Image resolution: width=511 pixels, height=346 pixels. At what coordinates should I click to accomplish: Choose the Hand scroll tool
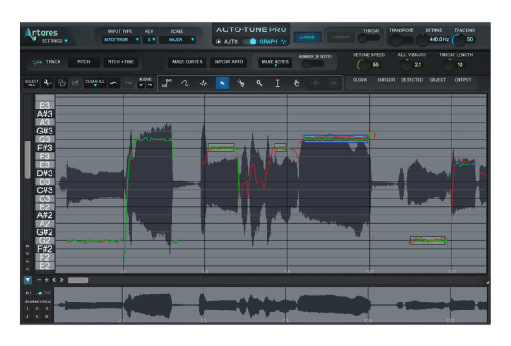coord(297,84)
